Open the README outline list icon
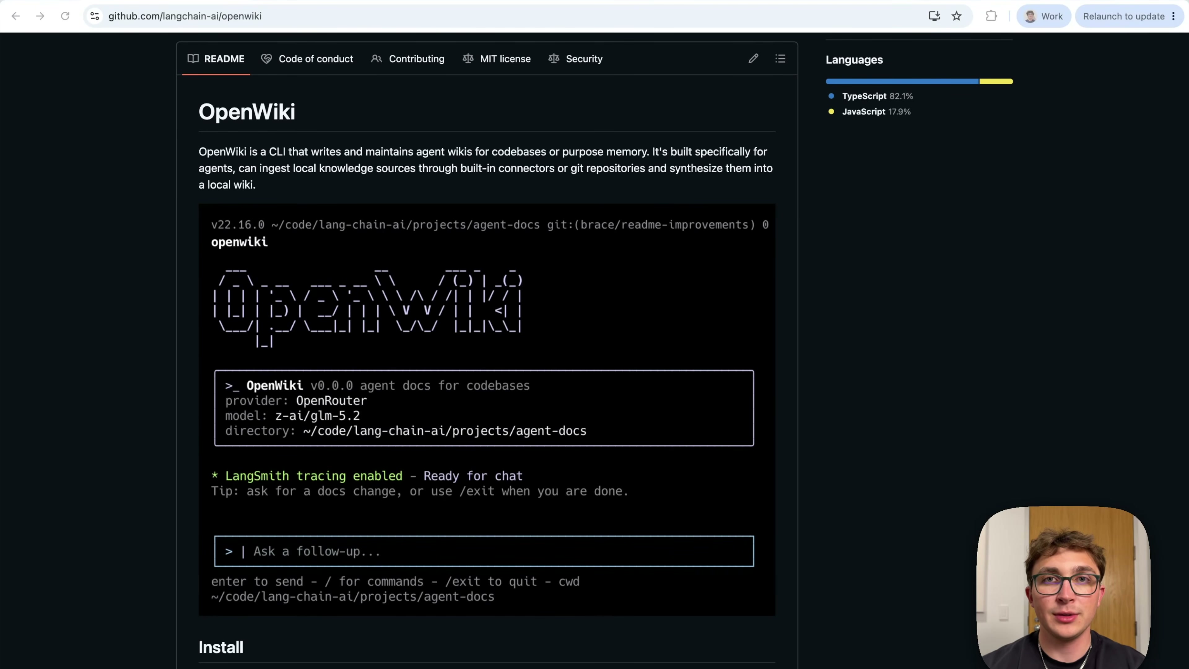The image size is (1189, 669). click(781, 59)
